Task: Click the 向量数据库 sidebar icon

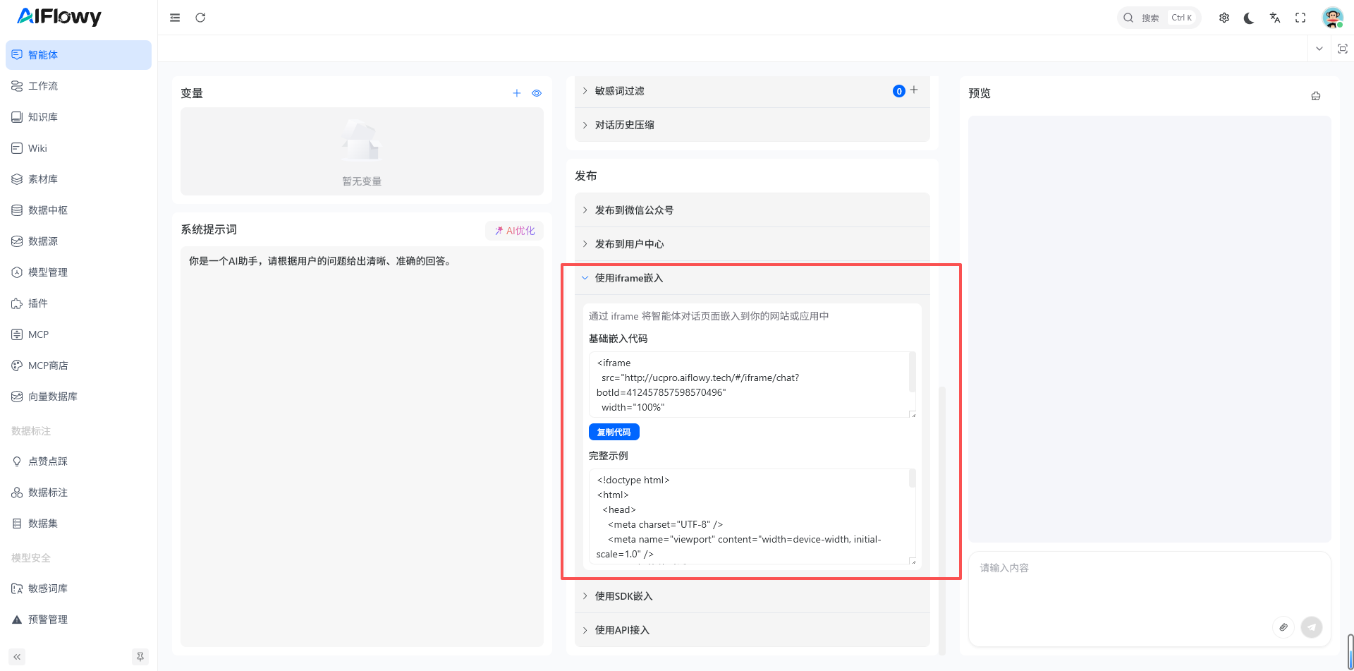Action: pos(17,397)
